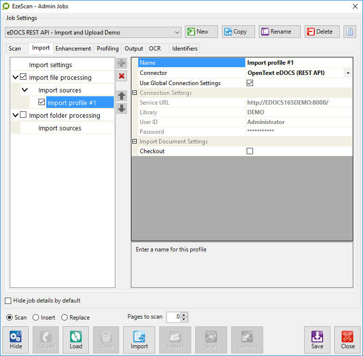Check Hide job details by default
363x356 pixels.
(x=8, y=301)
